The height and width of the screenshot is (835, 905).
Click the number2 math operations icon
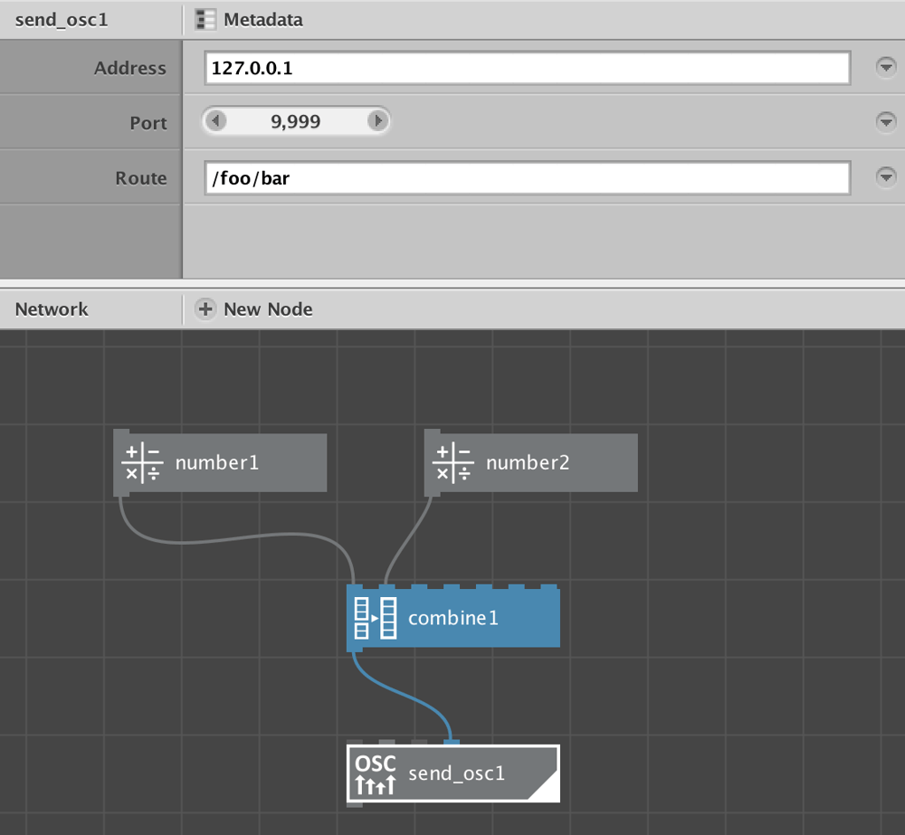pos(453,463)
